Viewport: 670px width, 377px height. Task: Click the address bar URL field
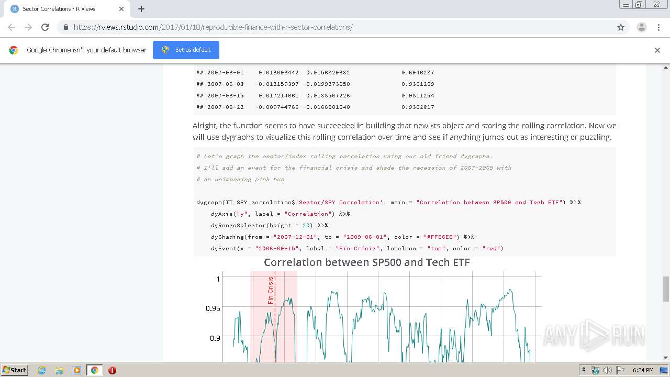coord(335,27)
